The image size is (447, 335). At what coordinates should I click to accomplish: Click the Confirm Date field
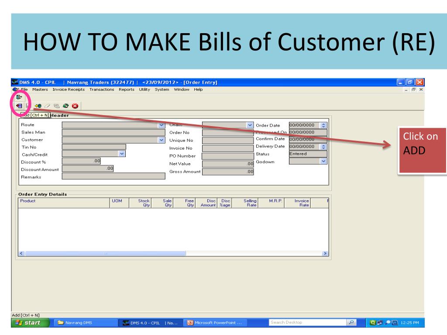click(308, 140)
